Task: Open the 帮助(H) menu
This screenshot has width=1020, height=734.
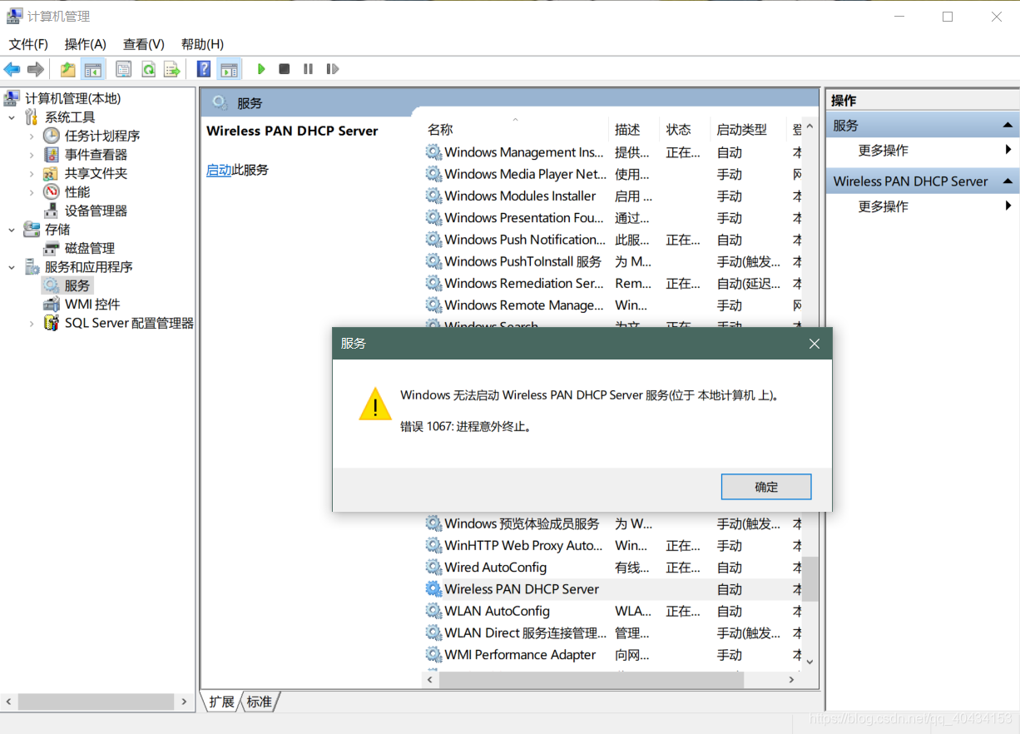Action: [x=202, y=44]
